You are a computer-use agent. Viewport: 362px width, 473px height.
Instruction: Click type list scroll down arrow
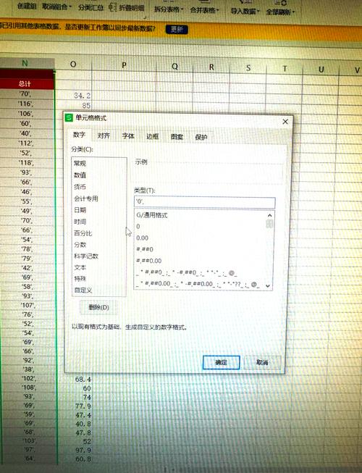click(x=268, y=285)
